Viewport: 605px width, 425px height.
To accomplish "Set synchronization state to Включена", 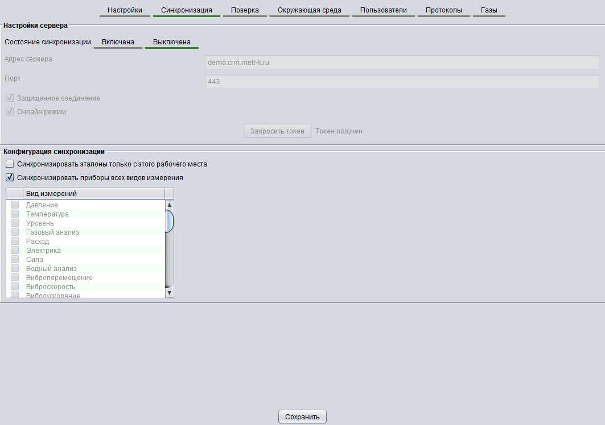I will (118, 42).
